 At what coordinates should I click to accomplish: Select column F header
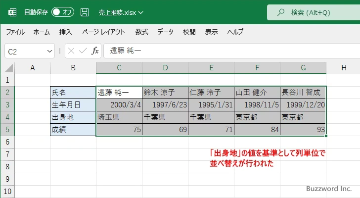[x=257, y=68]
